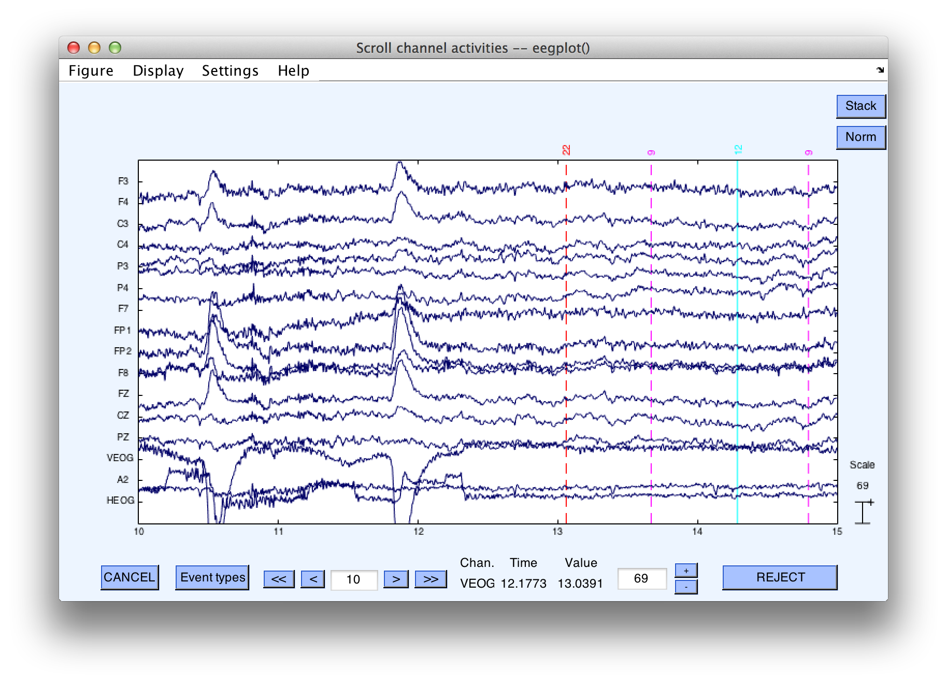Open the Figure menu

[x=91, y=70]
